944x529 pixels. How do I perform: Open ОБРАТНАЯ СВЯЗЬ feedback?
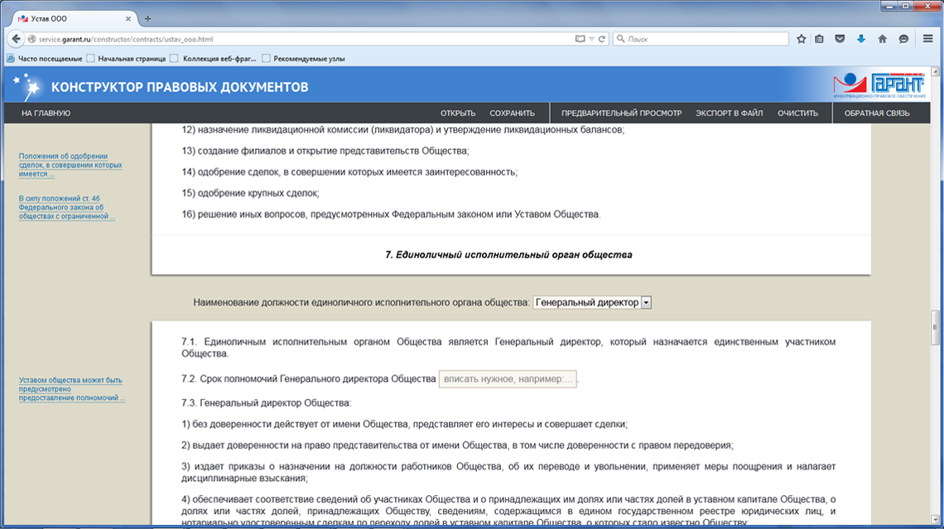tap(877, 113)
